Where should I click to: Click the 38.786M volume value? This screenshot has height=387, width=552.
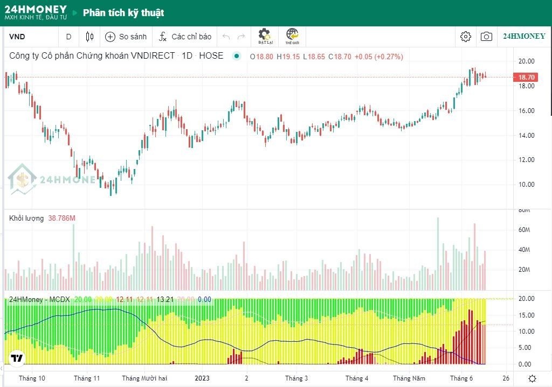click(x=61, y=219)
